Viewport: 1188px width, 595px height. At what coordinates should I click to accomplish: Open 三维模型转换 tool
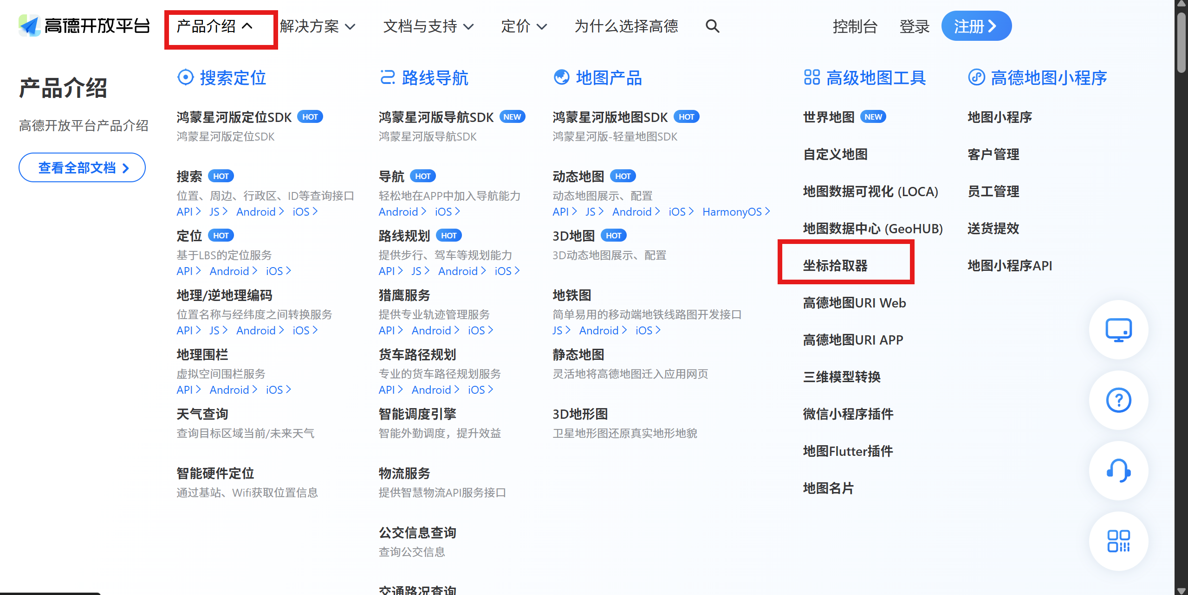842,377
